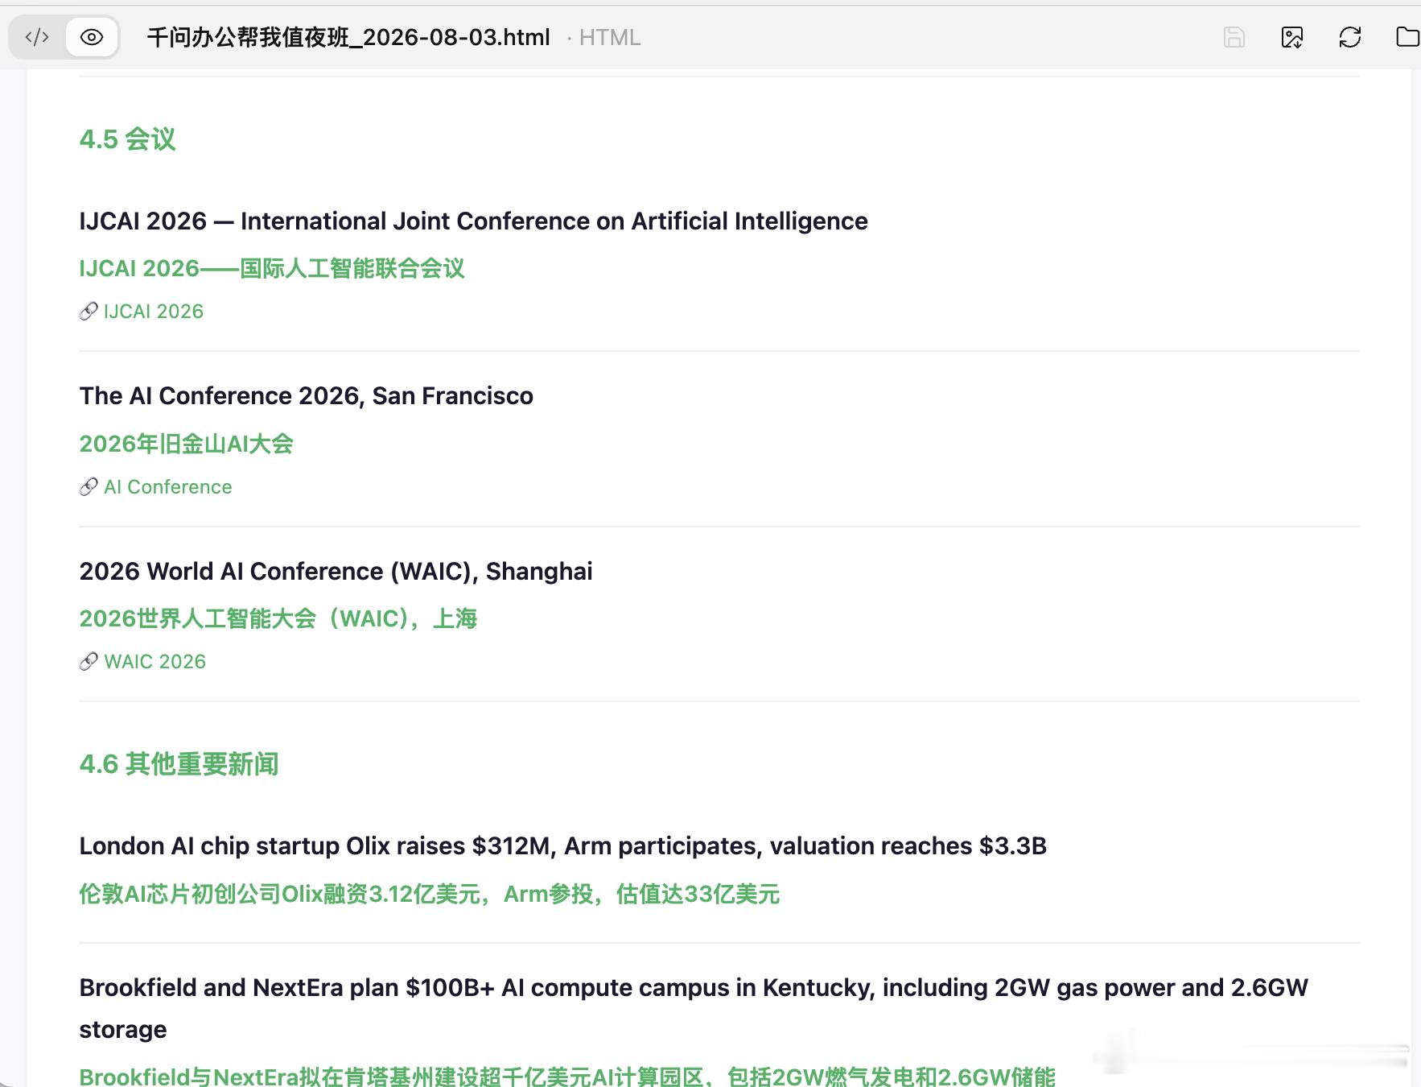Click the disabled save icon
The width and height of the screenshot is (1421, 1087).
click(1234, 37)
